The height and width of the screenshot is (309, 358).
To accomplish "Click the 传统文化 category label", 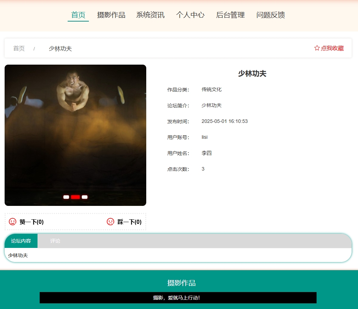I will click(211, 89).
